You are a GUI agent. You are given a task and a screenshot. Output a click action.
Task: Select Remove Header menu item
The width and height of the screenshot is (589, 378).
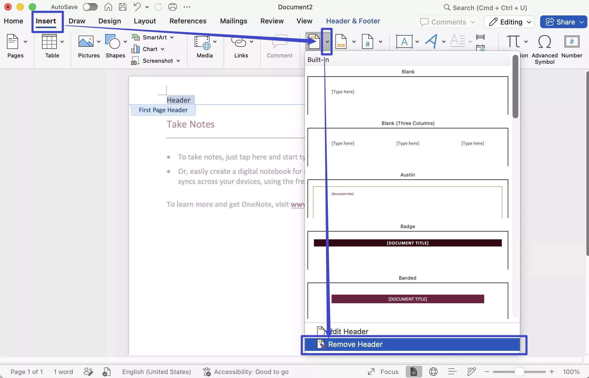coord(412,344)
